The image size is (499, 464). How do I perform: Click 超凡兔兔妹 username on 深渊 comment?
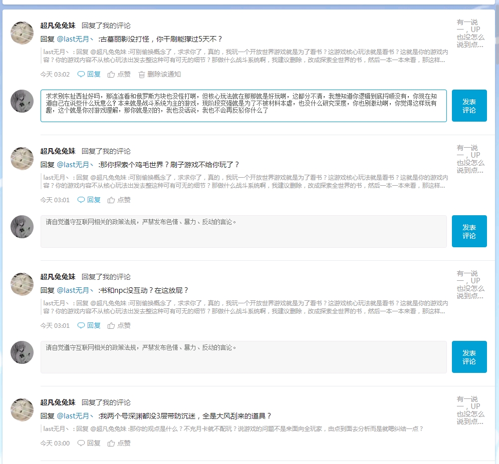click(58, 402)
